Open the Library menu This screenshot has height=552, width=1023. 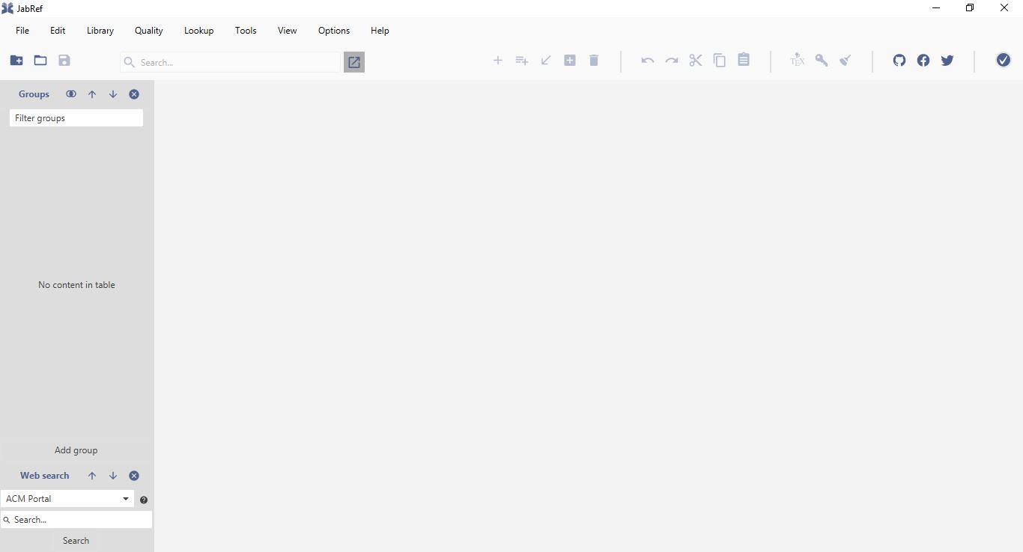click(100, 31)
